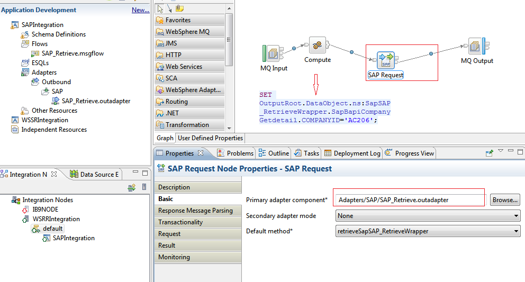Select the Description properties section
Viewport: 525px width, 282px height.
(x=198, y=187)
